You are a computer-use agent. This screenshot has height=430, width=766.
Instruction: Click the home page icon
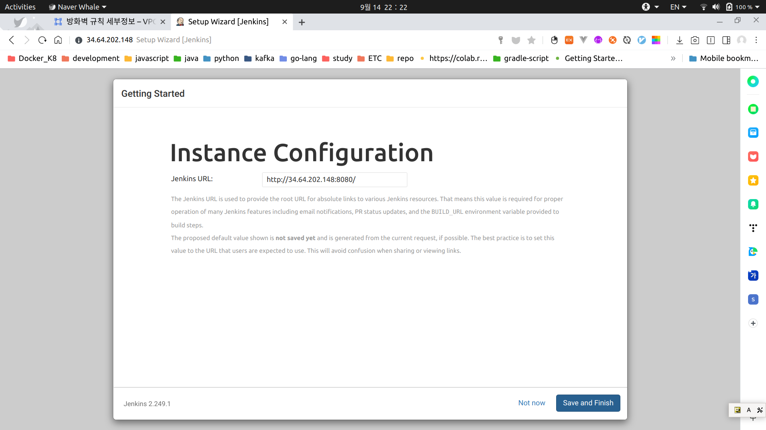point(58,40)
